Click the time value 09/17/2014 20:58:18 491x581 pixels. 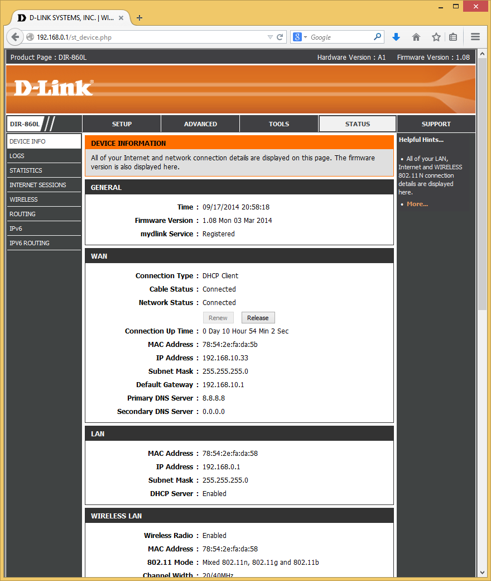pos(235,207)
